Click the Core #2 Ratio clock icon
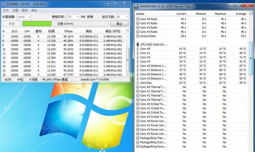This screenshot has width=255, height=152. [x=138, y=27]
